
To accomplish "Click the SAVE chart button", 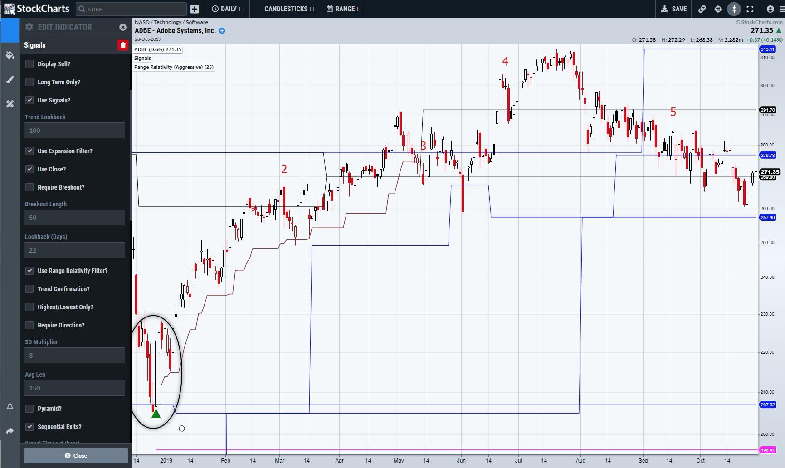I will 674,9.
